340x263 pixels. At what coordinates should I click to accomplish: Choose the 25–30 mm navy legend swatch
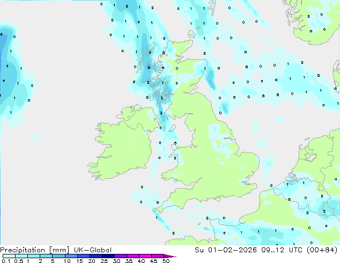pos(108,256)
